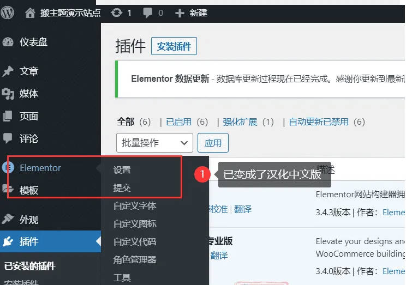Choose 角色管理器 in Elementor flyout
Image resolution: width=406 pixels, height=285 pixels.
[135, 259]
